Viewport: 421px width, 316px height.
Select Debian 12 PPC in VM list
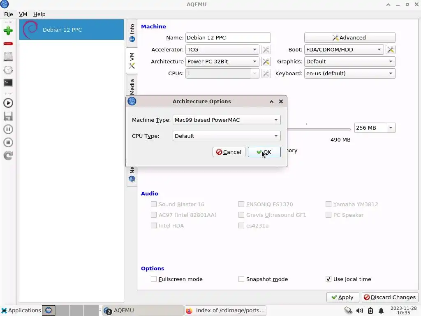[x=72, y=30]
